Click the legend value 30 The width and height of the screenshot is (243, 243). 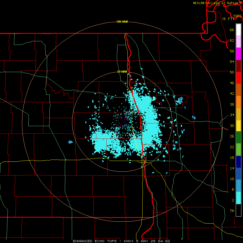tap(232, 126)
